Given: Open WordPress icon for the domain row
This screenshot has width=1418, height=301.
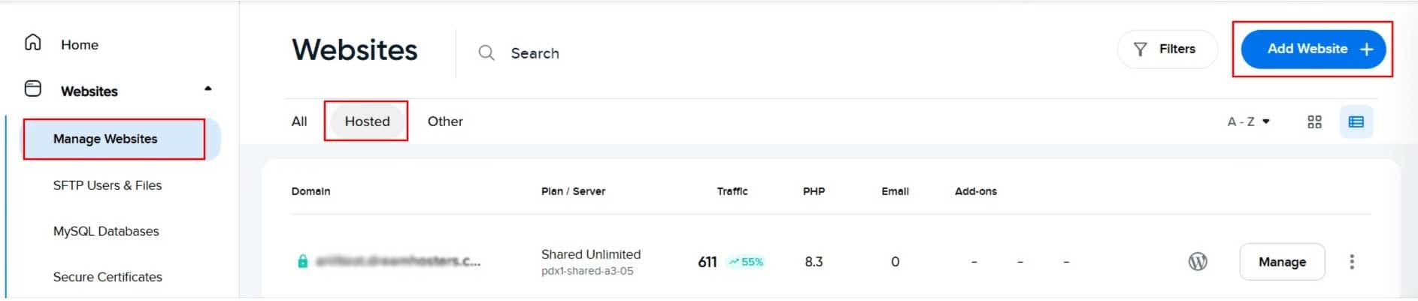Looking at the screenshot, I should click(1198, 261).
